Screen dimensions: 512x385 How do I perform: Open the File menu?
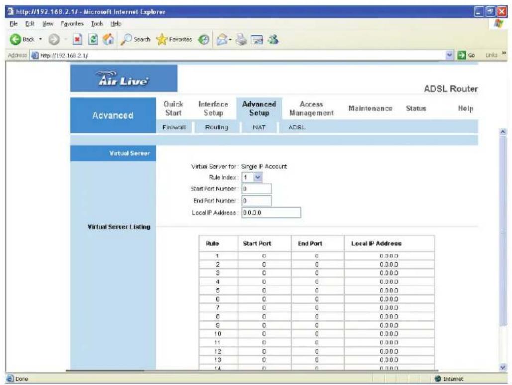(14, 24)
